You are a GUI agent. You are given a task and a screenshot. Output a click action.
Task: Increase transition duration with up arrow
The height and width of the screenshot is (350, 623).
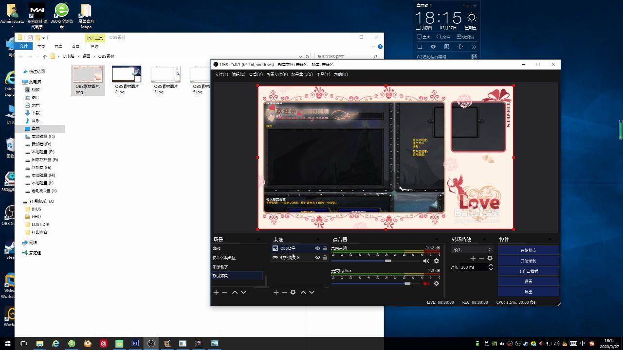click(x=491, y=265)
